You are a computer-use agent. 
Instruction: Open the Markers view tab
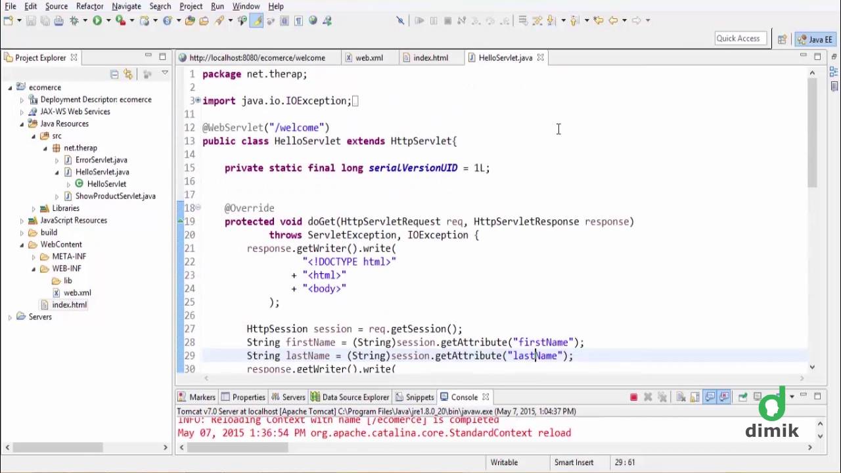pyautogui.click(x=196, y=397)
